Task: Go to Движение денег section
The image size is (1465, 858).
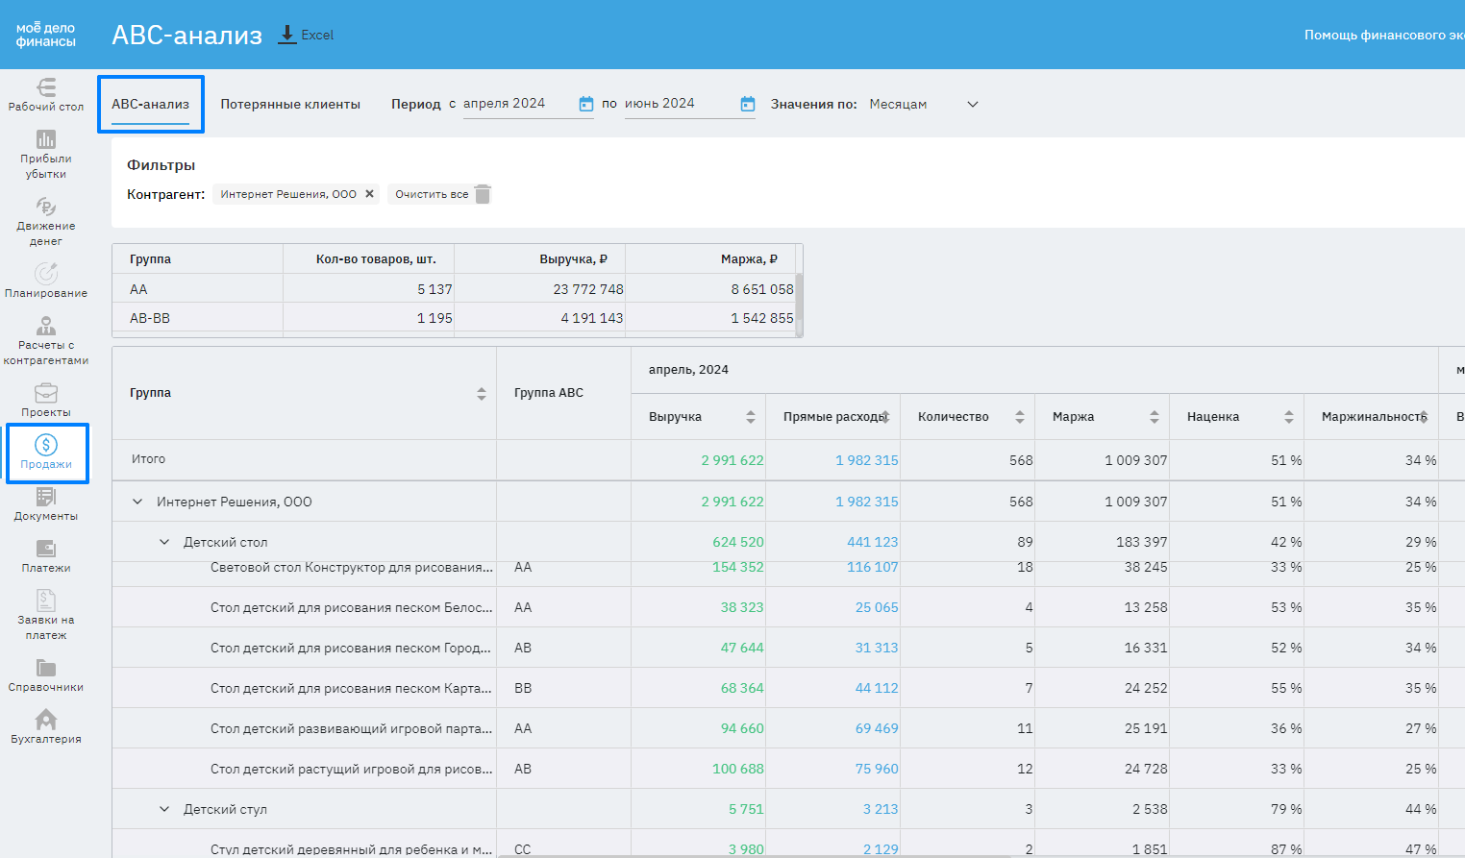Action: point(46,221)
